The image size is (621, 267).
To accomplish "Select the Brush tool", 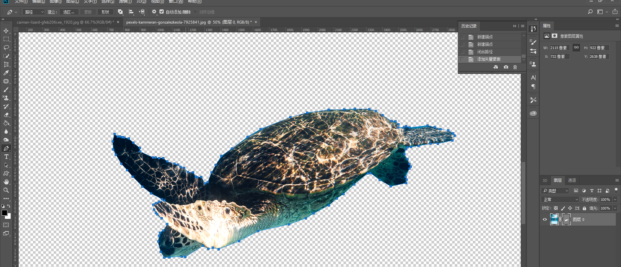I will (6, 89).
